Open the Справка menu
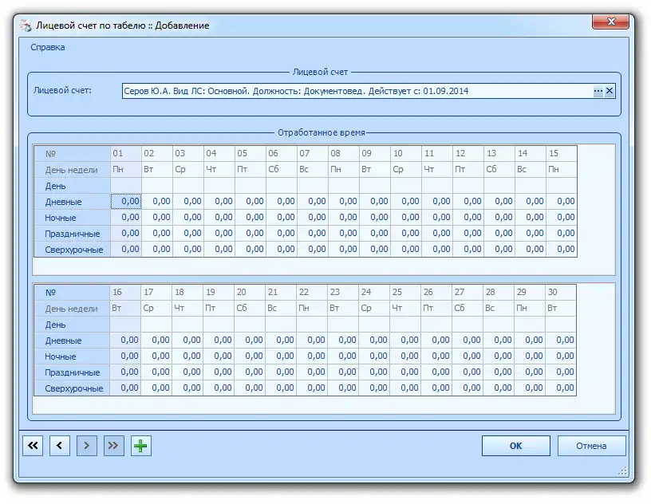This screenshot has height=504, width=651. [48, 47]
